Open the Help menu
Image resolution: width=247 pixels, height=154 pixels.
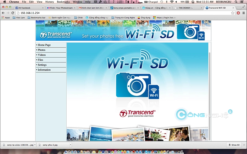[88, 2]
